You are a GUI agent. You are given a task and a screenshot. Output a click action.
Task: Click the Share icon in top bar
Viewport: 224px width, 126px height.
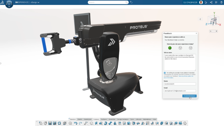coord(211,2)
